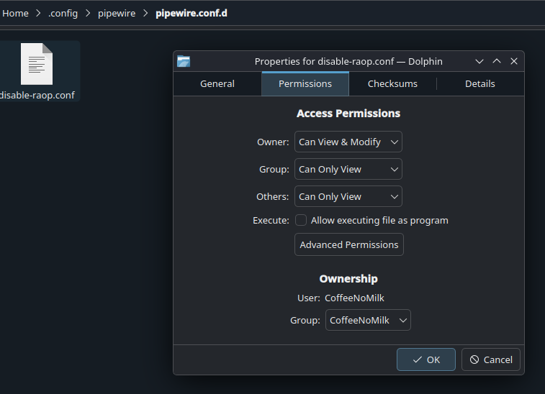This screenshot has height=394, width=545.
Task: Close the Properties dialog with X icon
Action: coord(514,62)
